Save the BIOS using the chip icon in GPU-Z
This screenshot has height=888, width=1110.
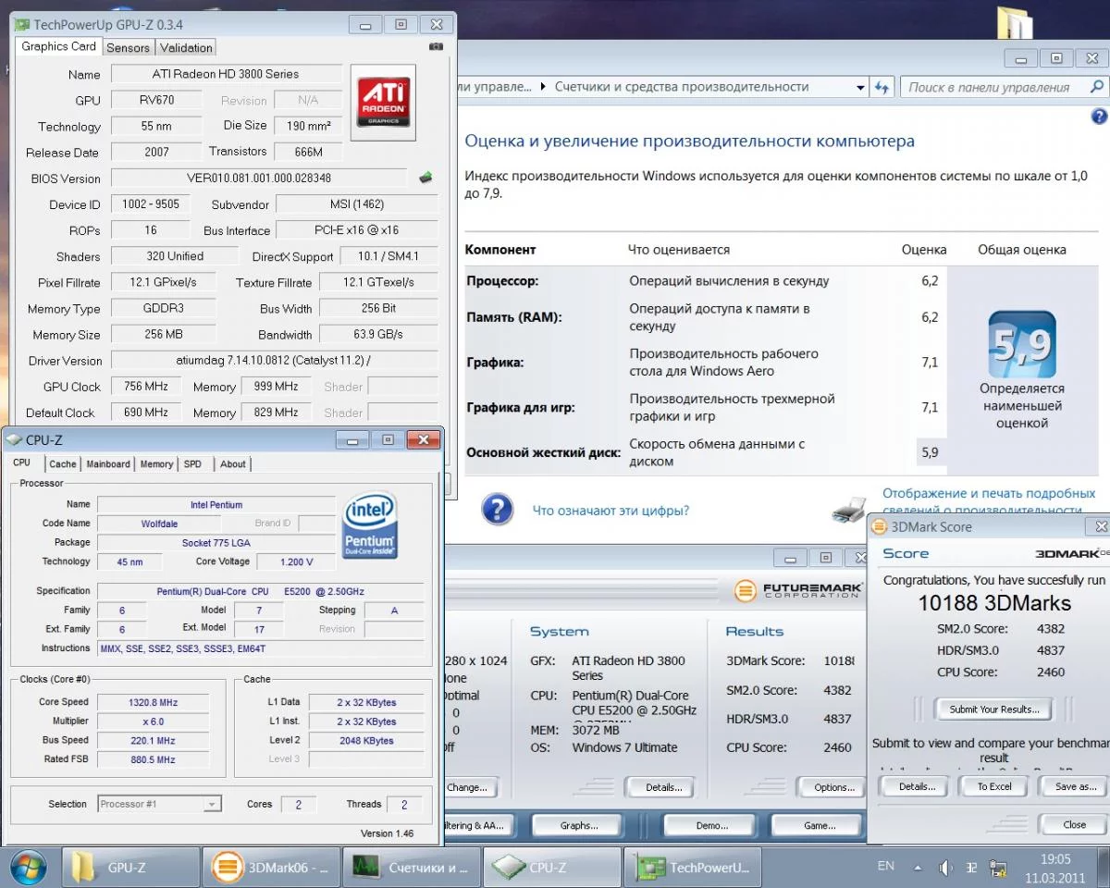(x=425, y=178)
